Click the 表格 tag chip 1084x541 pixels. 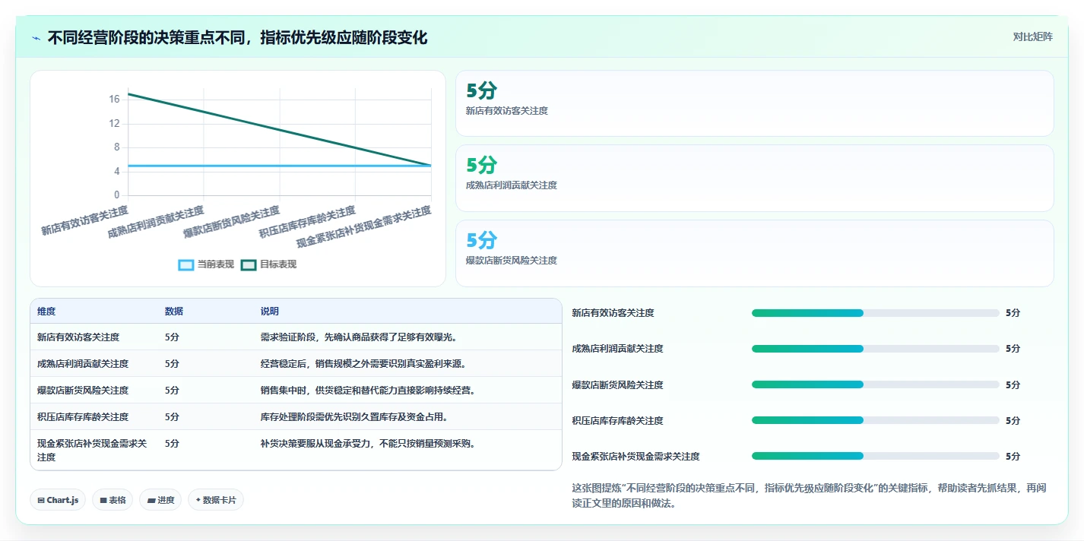[113, 500]
